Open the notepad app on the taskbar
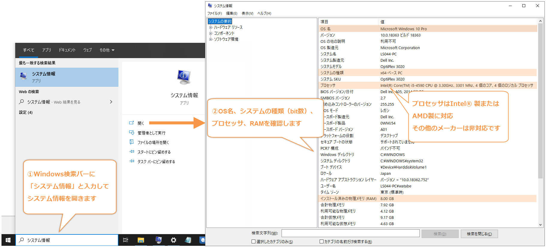 [x=188, y=240]
